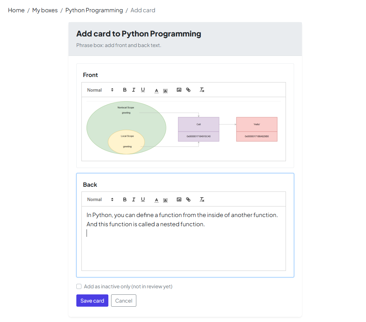Toggle underline in Front editor toolbar
Screen dimensions: 366x322
pos(143,90)
